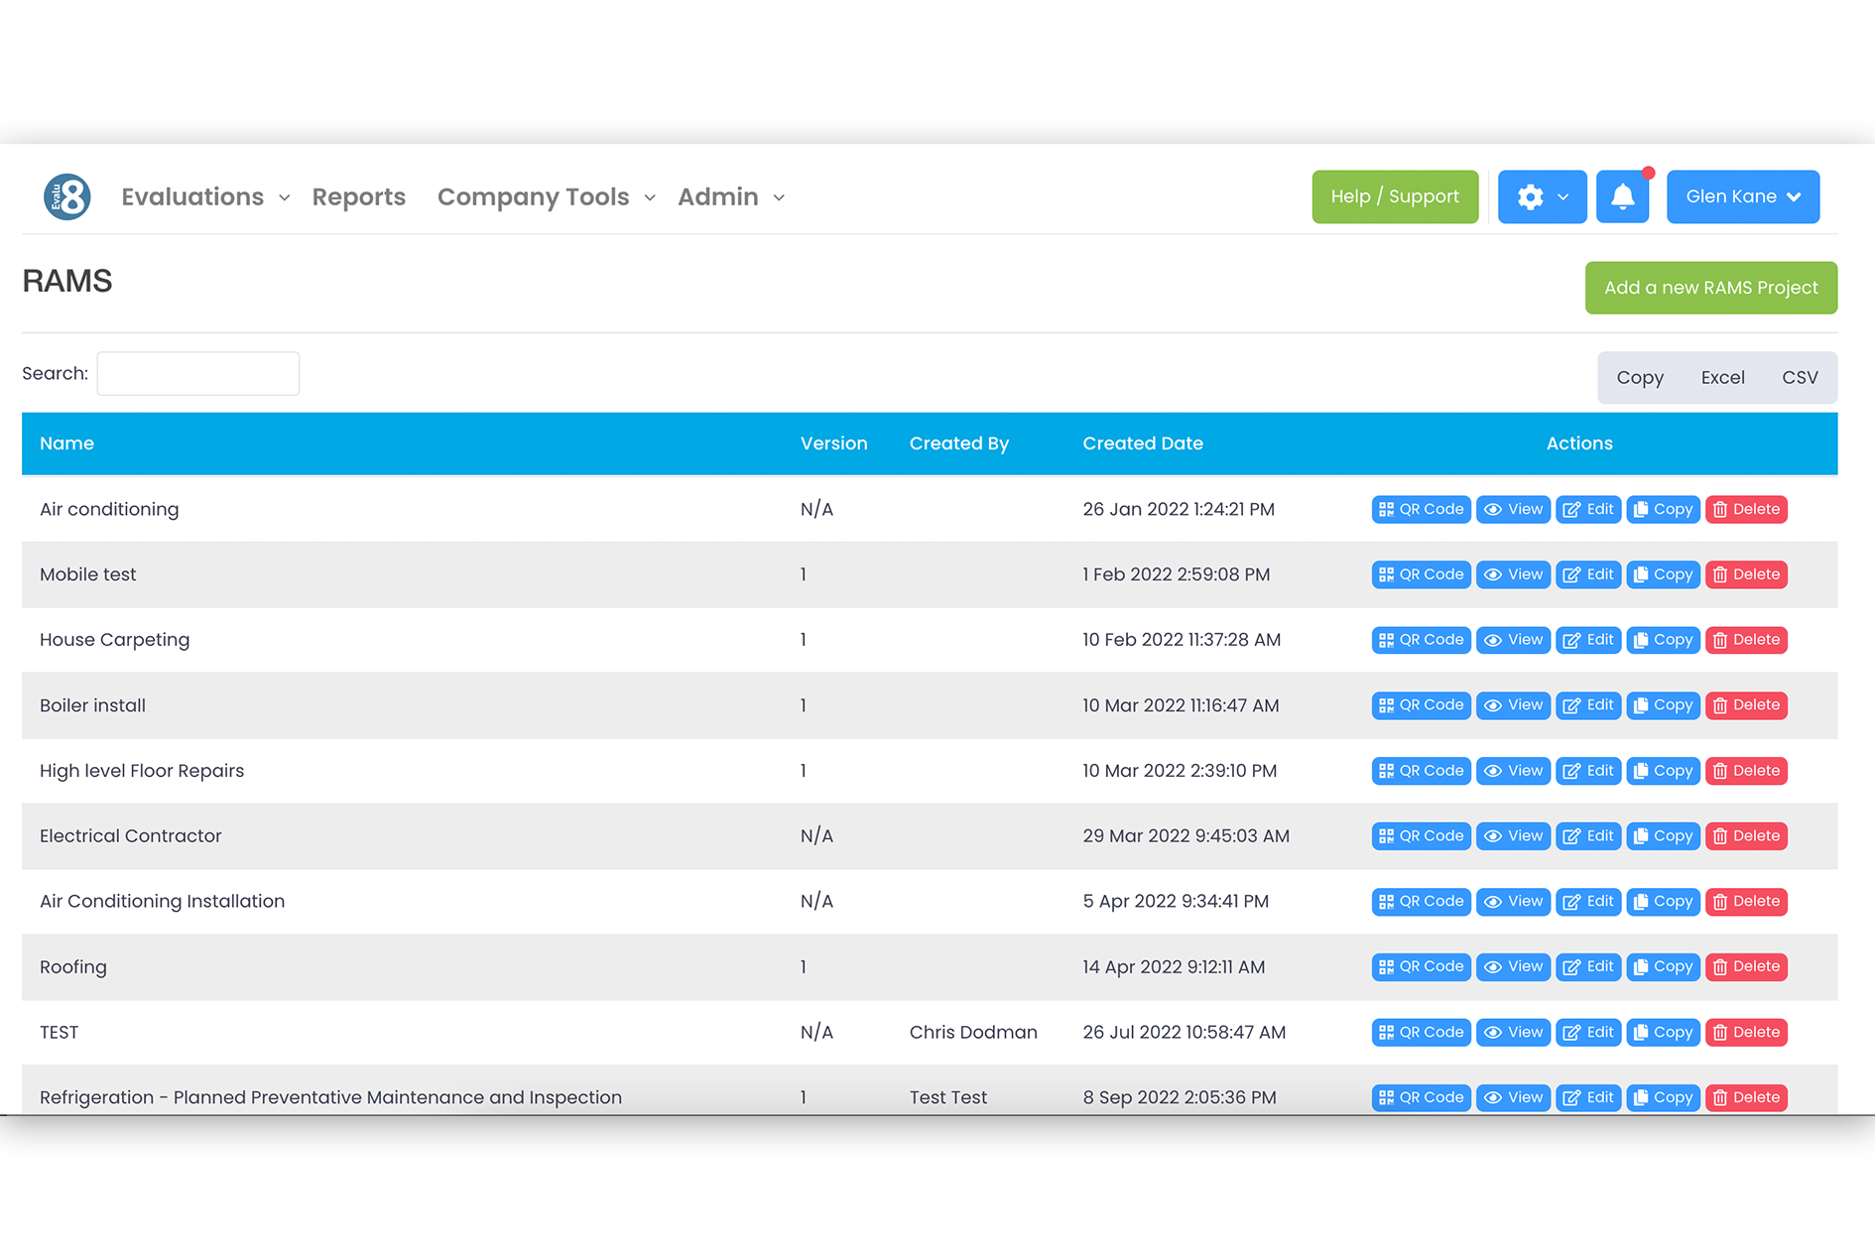Viewport: 1875px width, 1260px height.
Task: Open the QR Code for Air conditioning
Action: (1421, 509)
